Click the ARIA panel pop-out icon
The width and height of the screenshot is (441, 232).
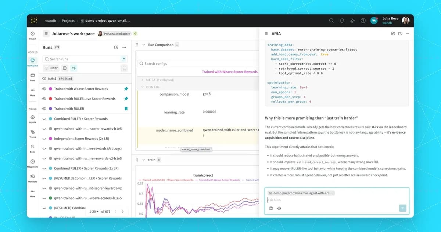[400, 34]
